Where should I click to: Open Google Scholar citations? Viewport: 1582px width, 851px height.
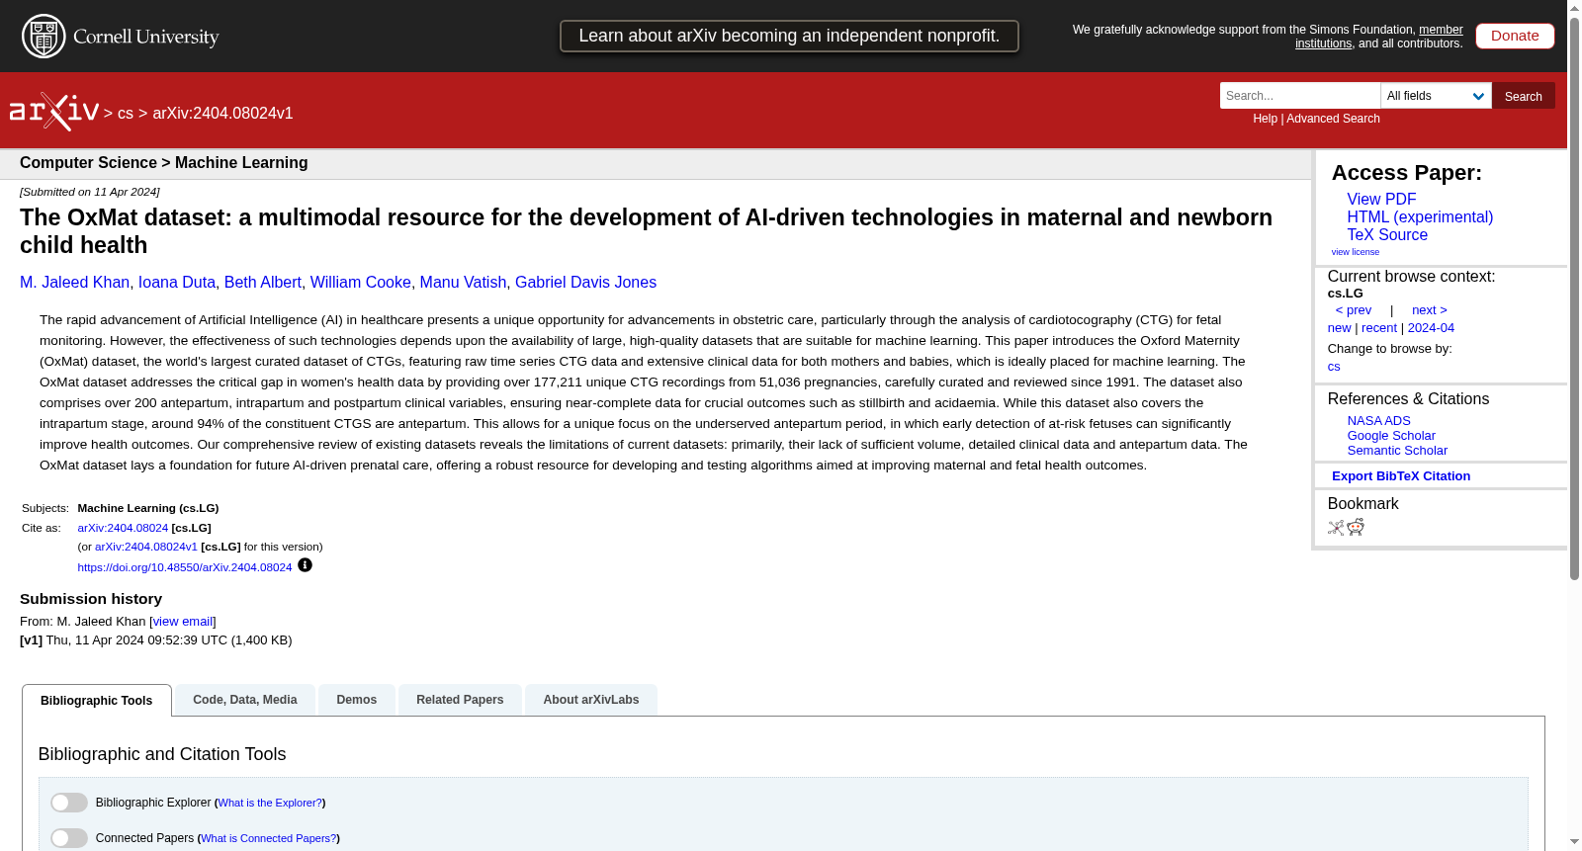pos(1391,436)
